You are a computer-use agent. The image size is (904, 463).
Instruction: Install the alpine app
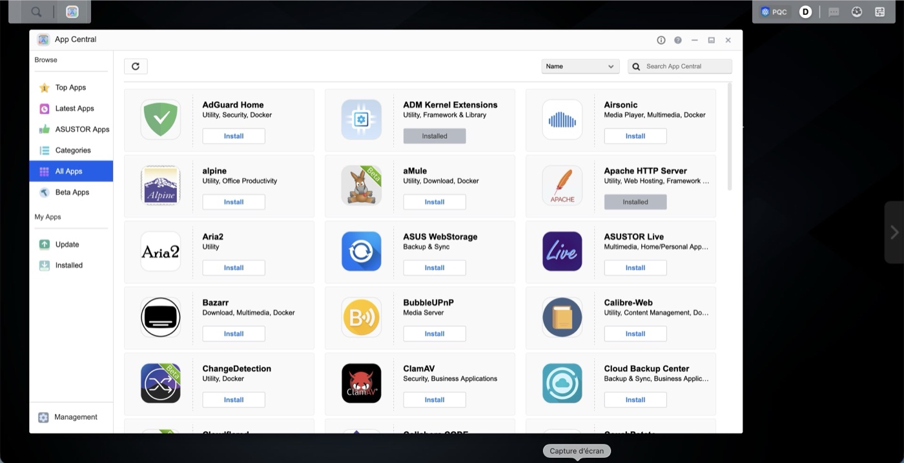(x=234, y=202)
